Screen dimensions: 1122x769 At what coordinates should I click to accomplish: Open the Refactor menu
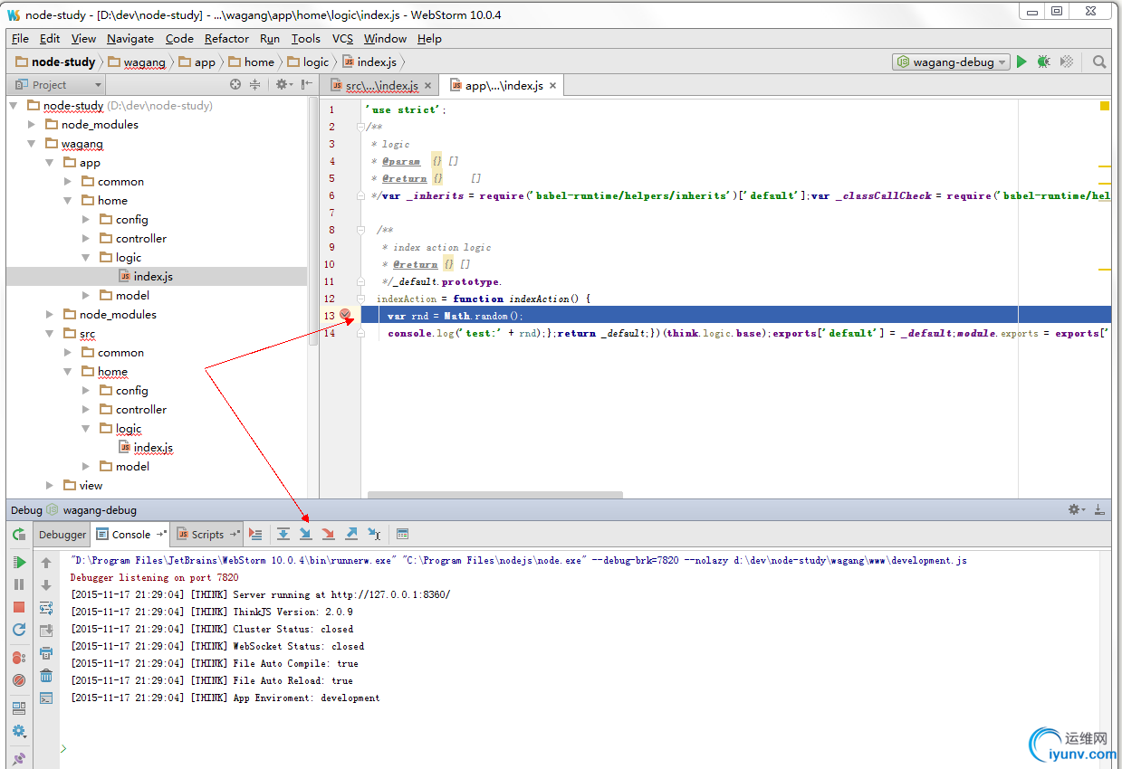point(226,38)
